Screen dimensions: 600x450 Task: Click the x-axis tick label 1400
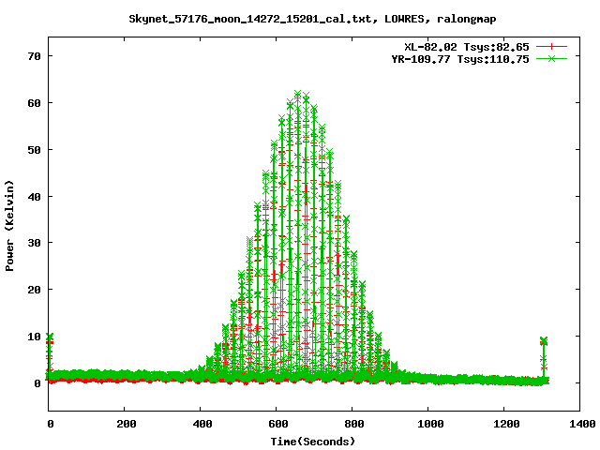pyautogui.click(x=581, y=424)
